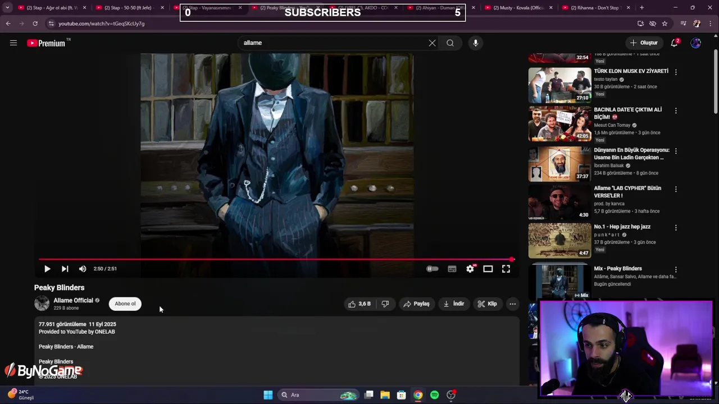719x404 pixels.
Task: Download the video with İndir
Action: tap(454, 304)
